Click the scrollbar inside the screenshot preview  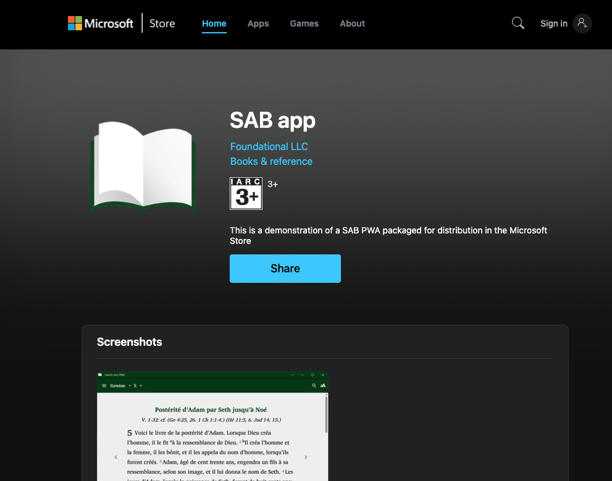(x=326, y=414)
